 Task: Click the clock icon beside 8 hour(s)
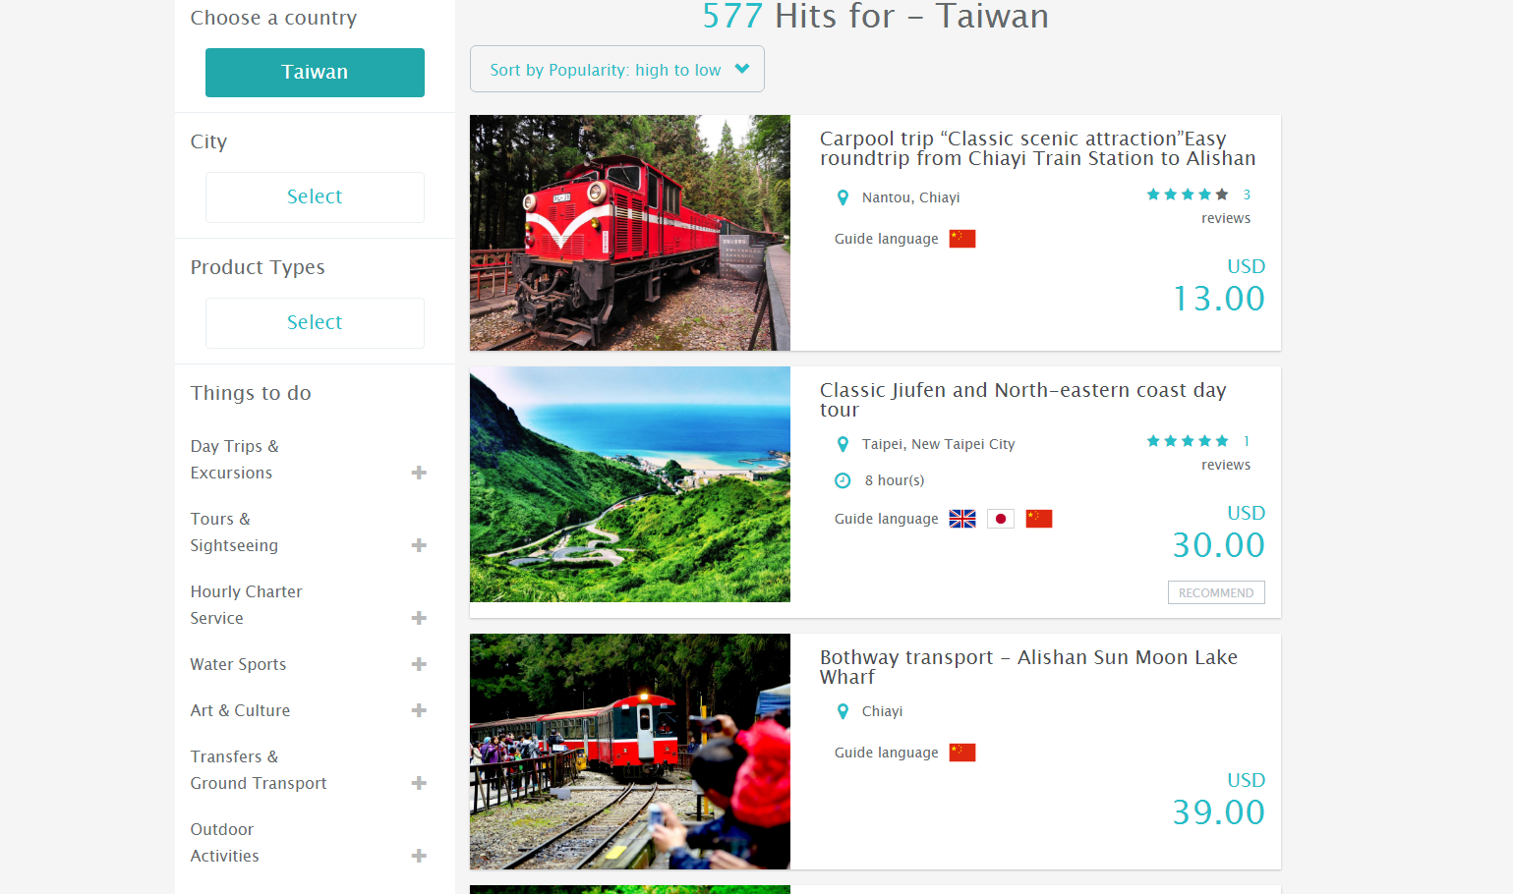coord(843,480)
